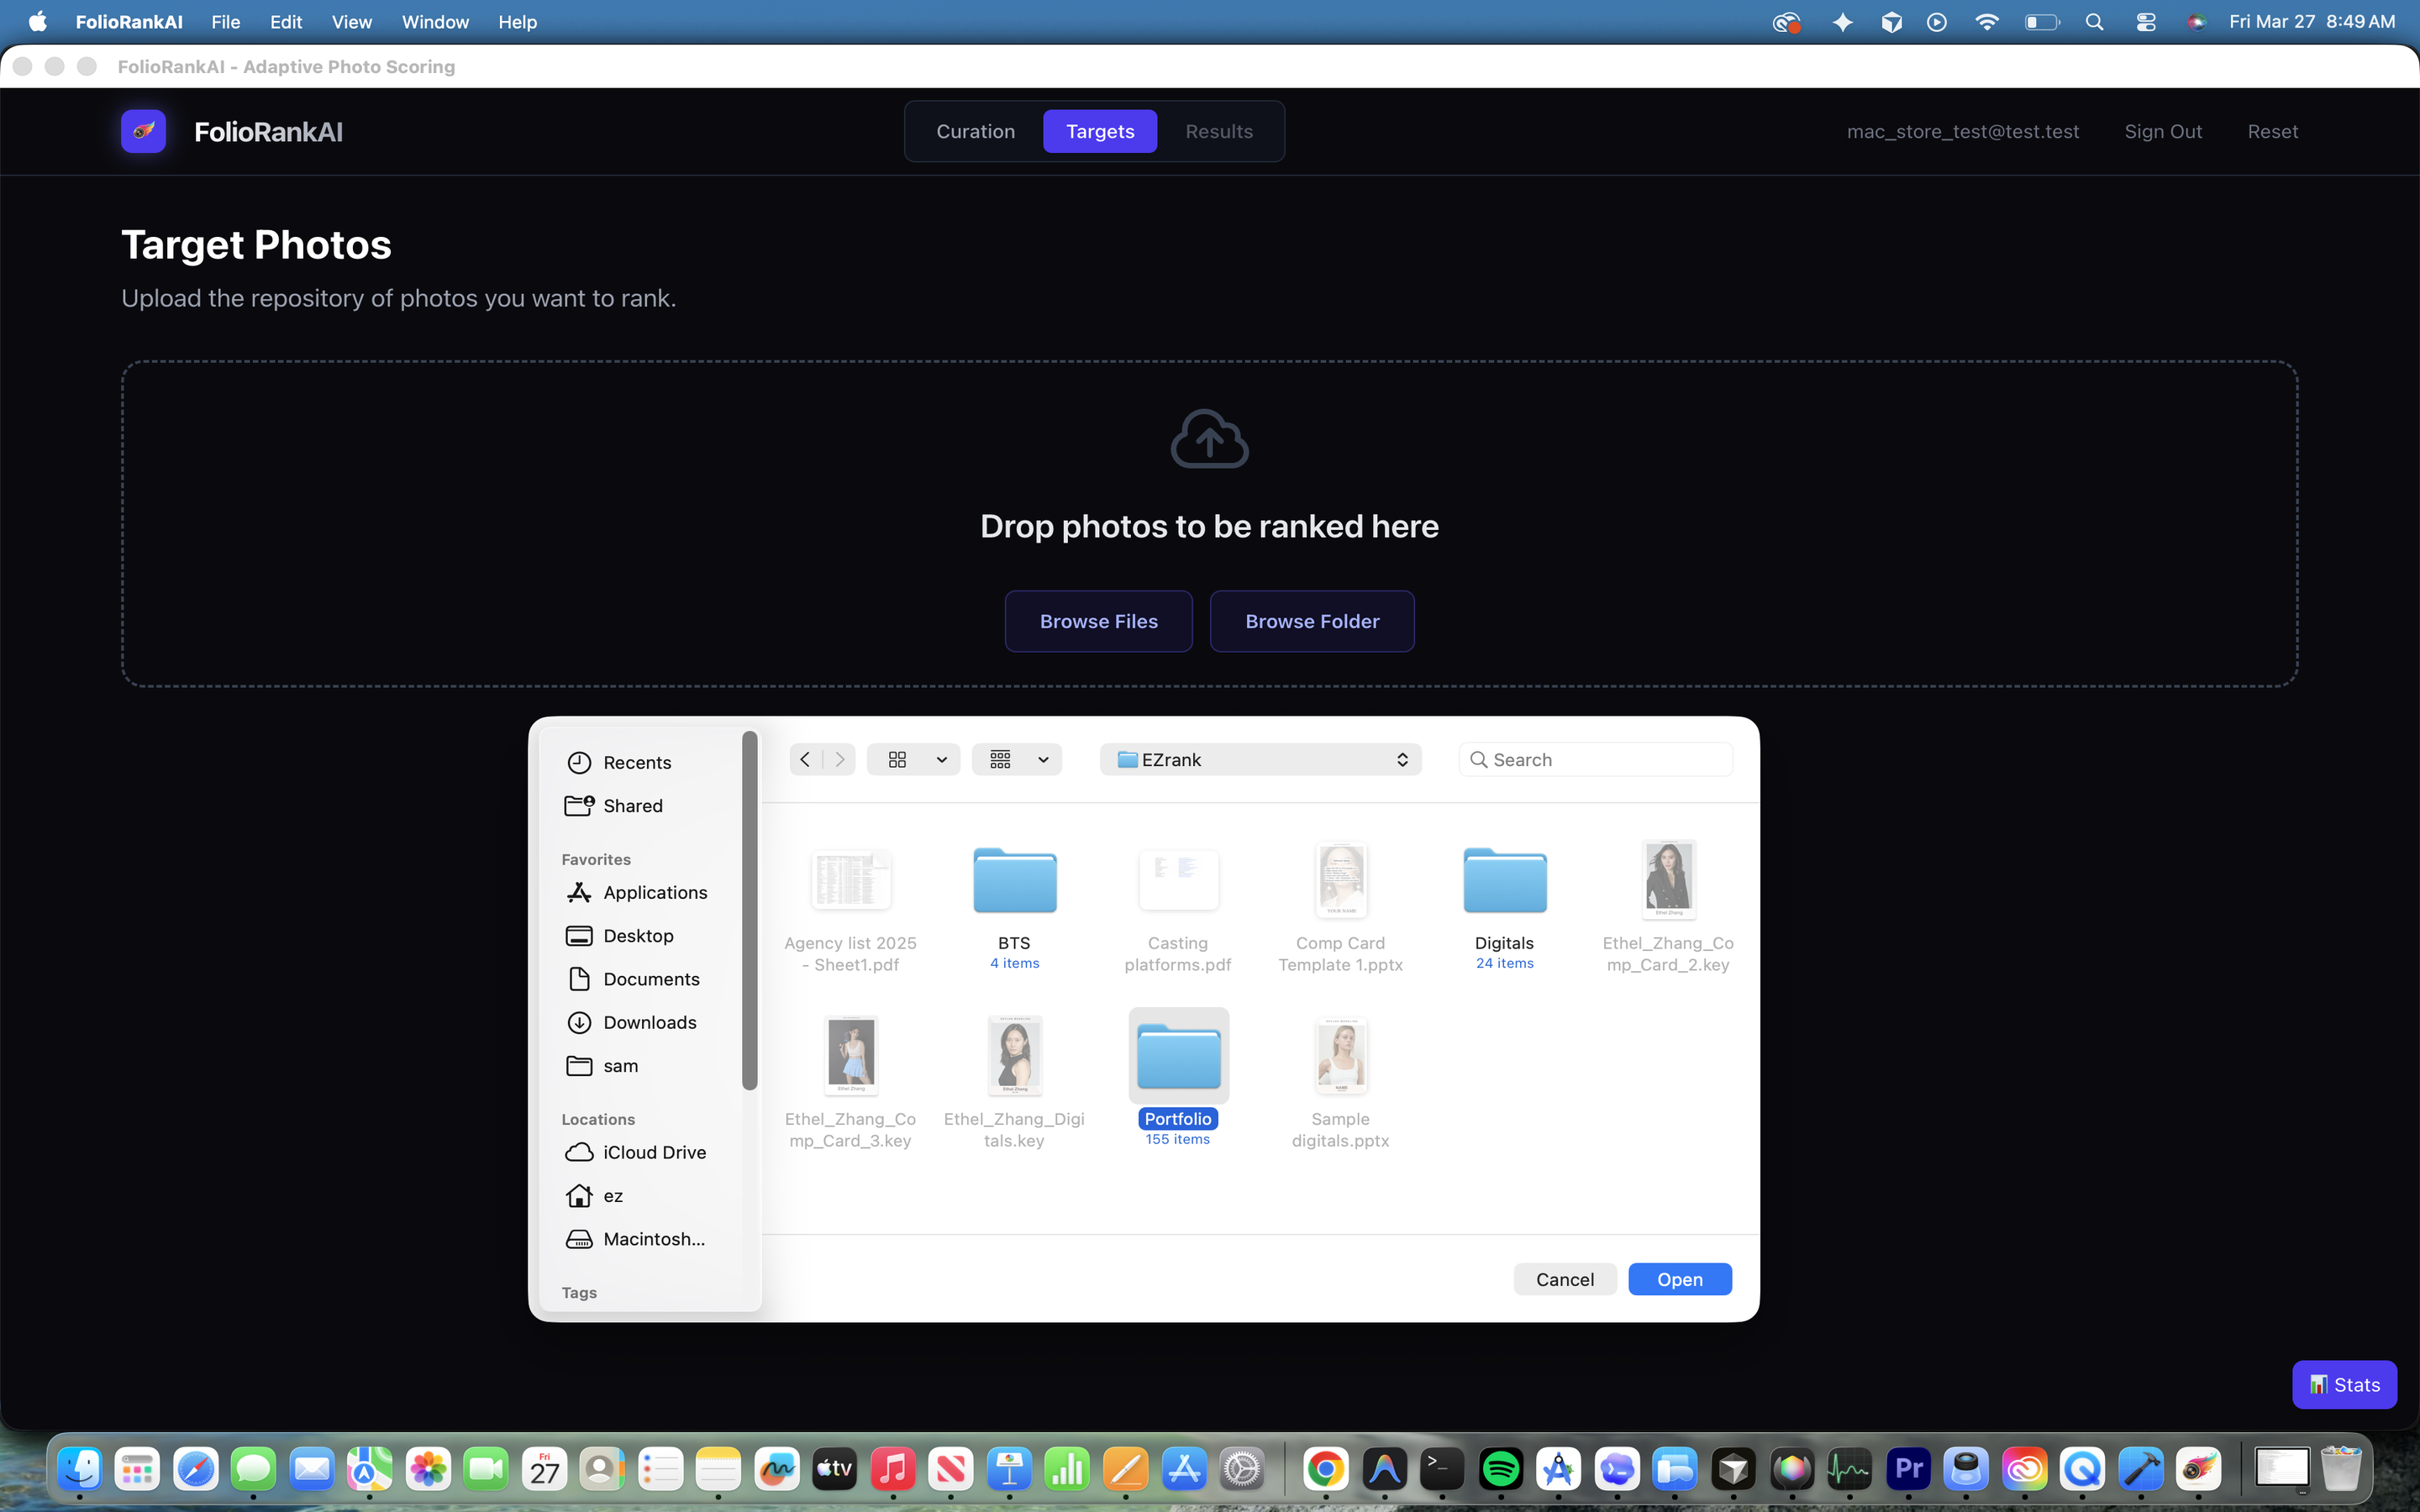Viewport: 2420px width, 1512px height.
Task: Click the sidebar scrollbar in file dialog
Action: click(749, 910)
